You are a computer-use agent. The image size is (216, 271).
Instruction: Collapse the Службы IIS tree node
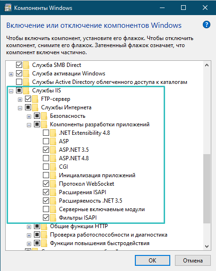pos(11,91)
